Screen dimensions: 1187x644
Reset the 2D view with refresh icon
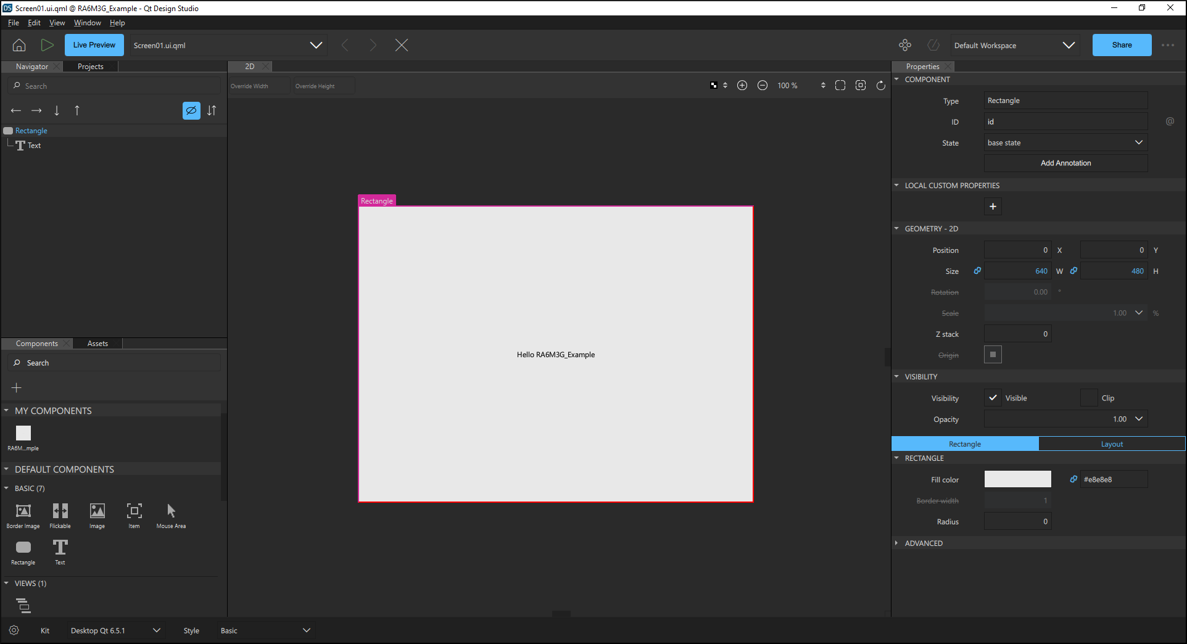pyautogui.click(x=881, y=86)
